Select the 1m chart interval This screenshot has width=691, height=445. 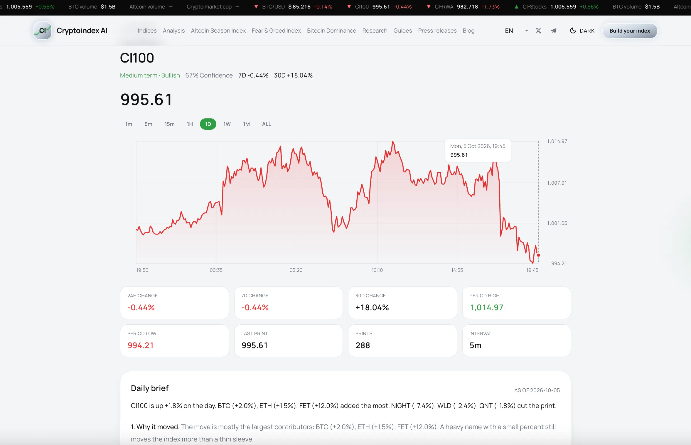point(129,124)
